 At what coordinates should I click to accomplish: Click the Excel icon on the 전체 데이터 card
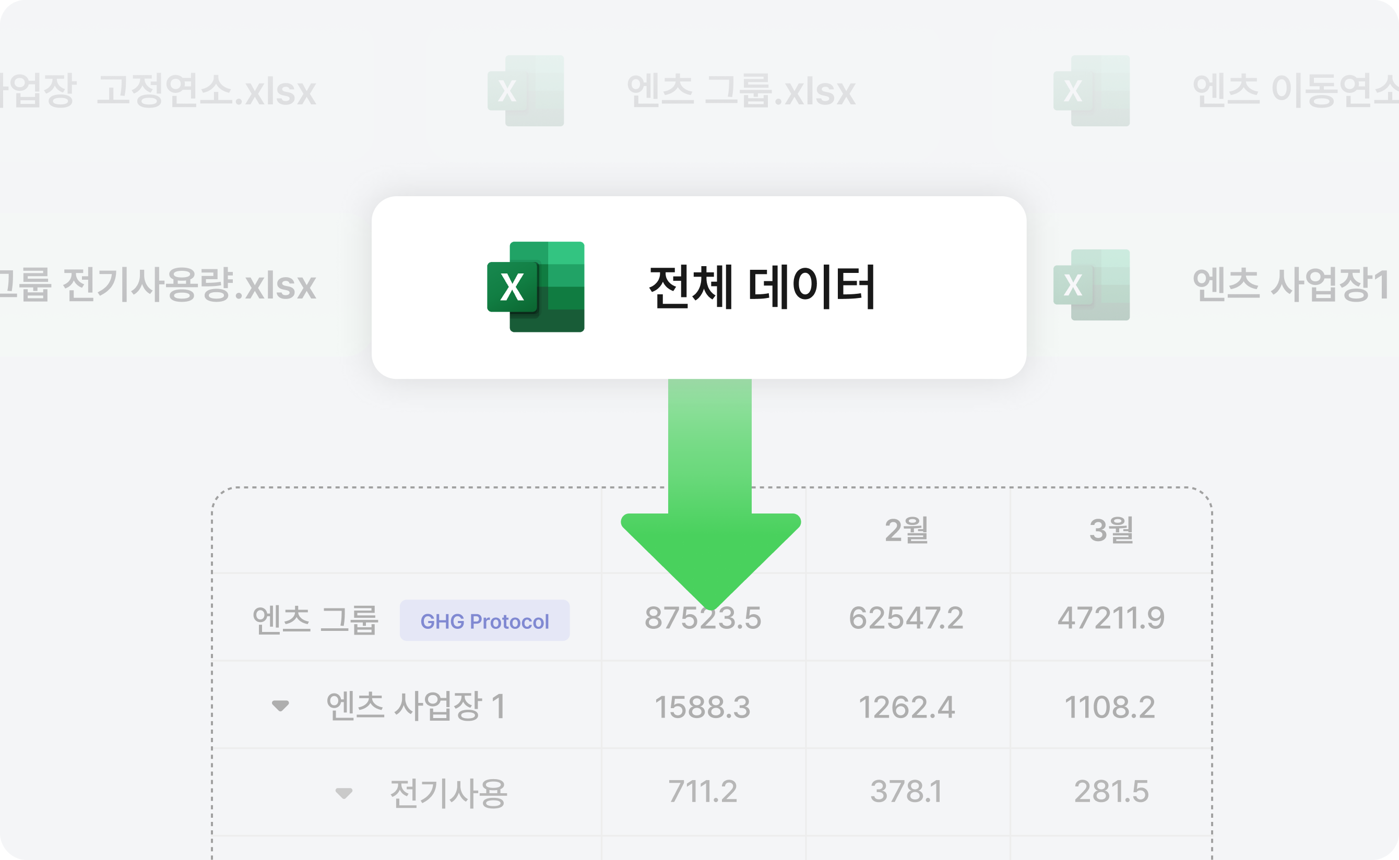[x=536, y=286]
